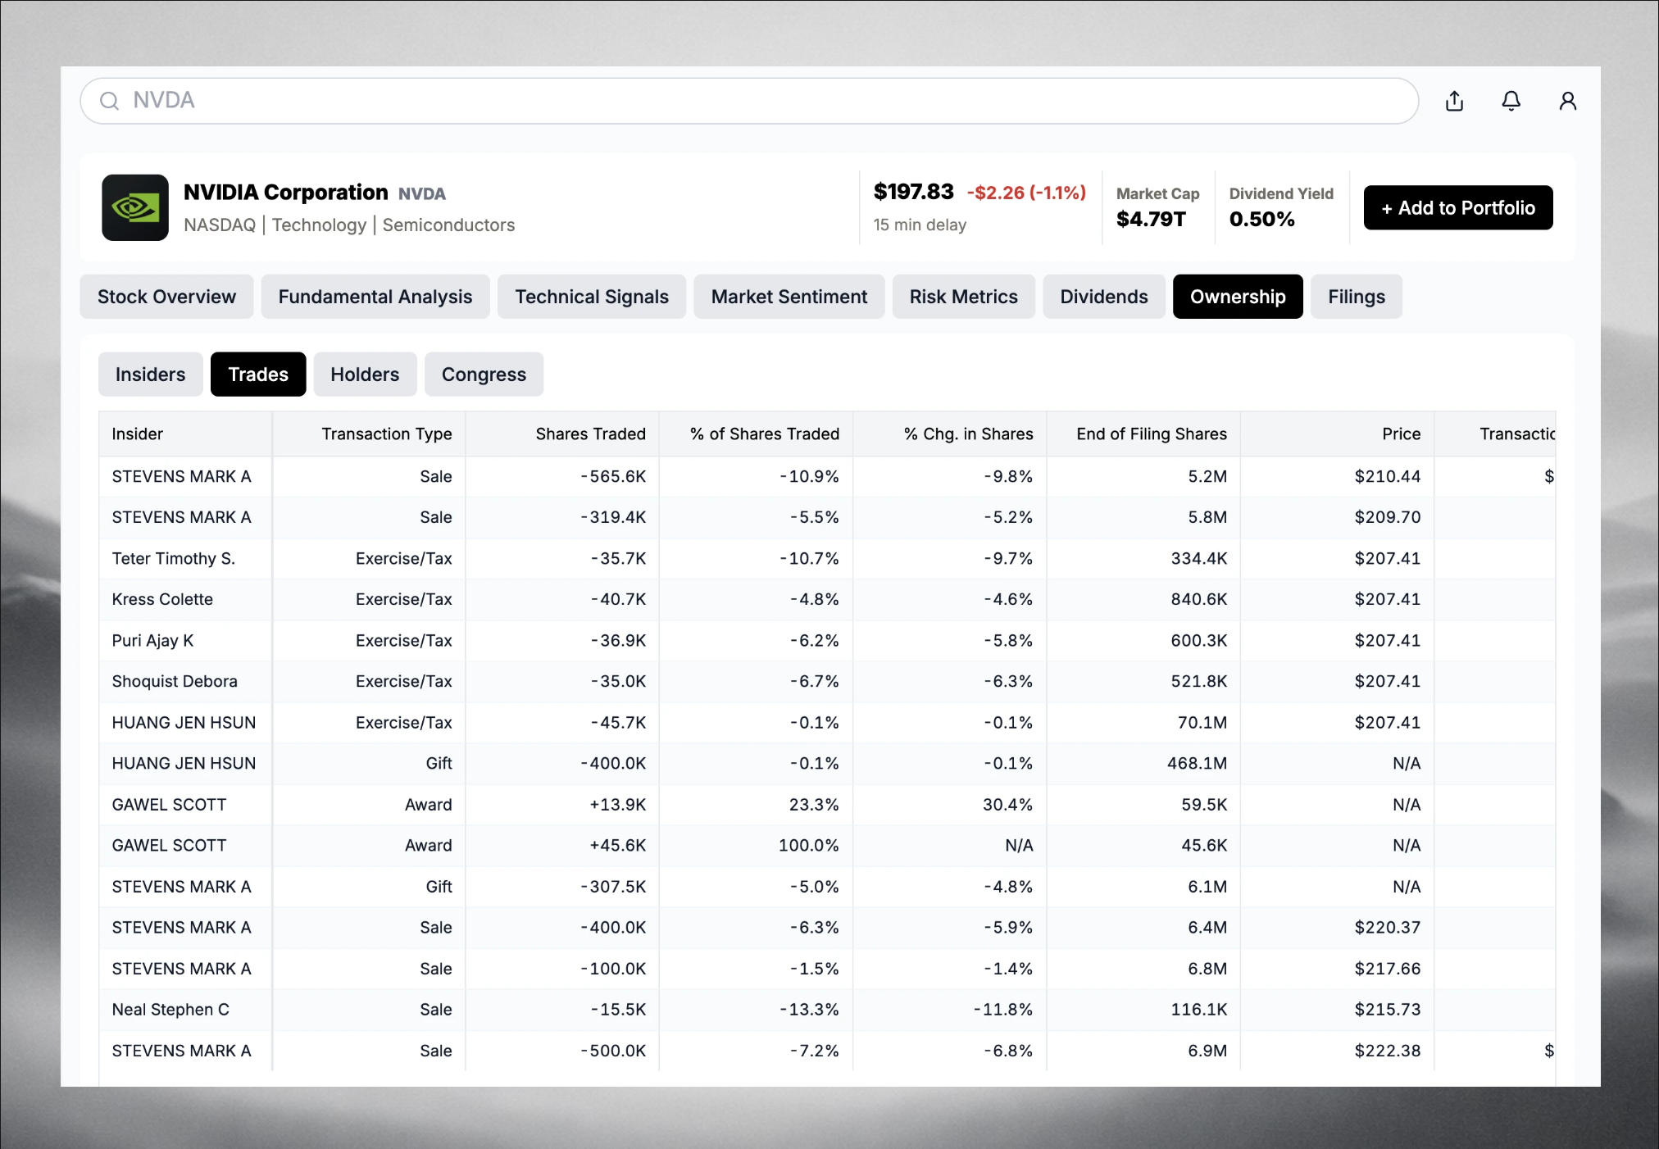Viewport: 1659px width, 1149px height.
Task: Click Kress Colette insider name
Action: tap(162, 600)
